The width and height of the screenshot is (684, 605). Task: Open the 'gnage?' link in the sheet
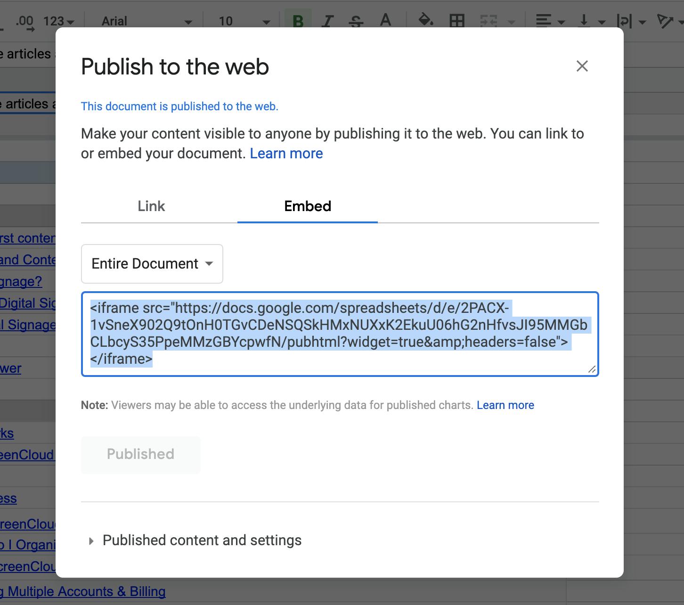21,281
